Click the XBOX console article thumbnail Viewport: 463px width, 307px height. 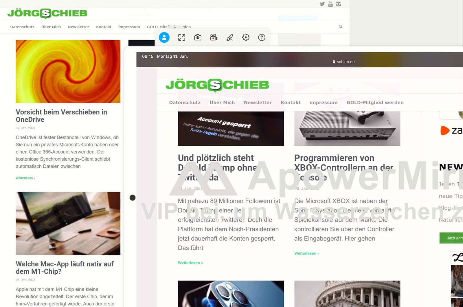point(347,128)
